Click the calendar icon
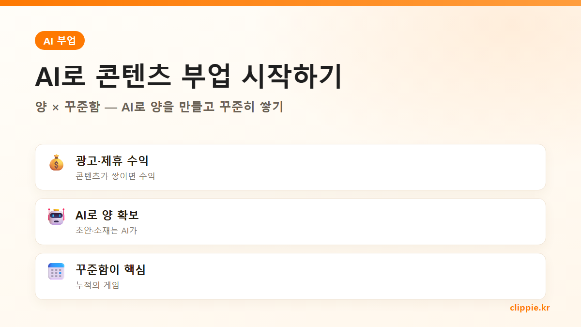 (x=56, y=271)
